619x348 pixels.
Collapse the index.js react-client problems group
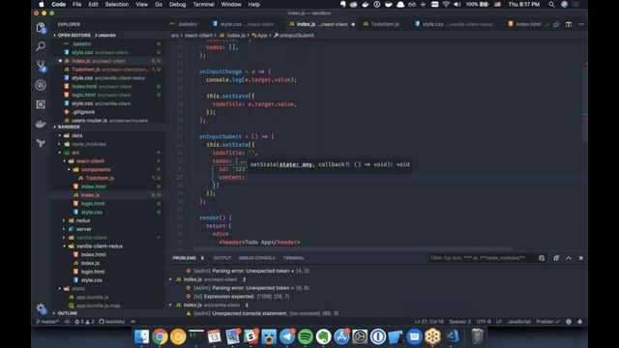coord(171,279)
